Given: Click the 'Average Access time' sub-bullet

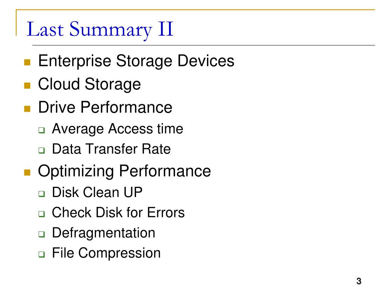Looking at the screenshot, I should (x=117, y=129).
